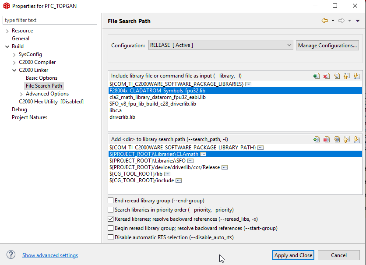Click the Show advanced settings link
Screen dimensions: 366x265
[50, 255]
